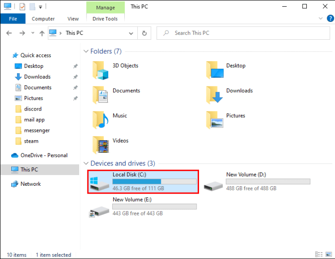Viewport: 335px width, 259px height.
Task: Open the messenger folder in sidebar
Action: [x=37, y=130]
